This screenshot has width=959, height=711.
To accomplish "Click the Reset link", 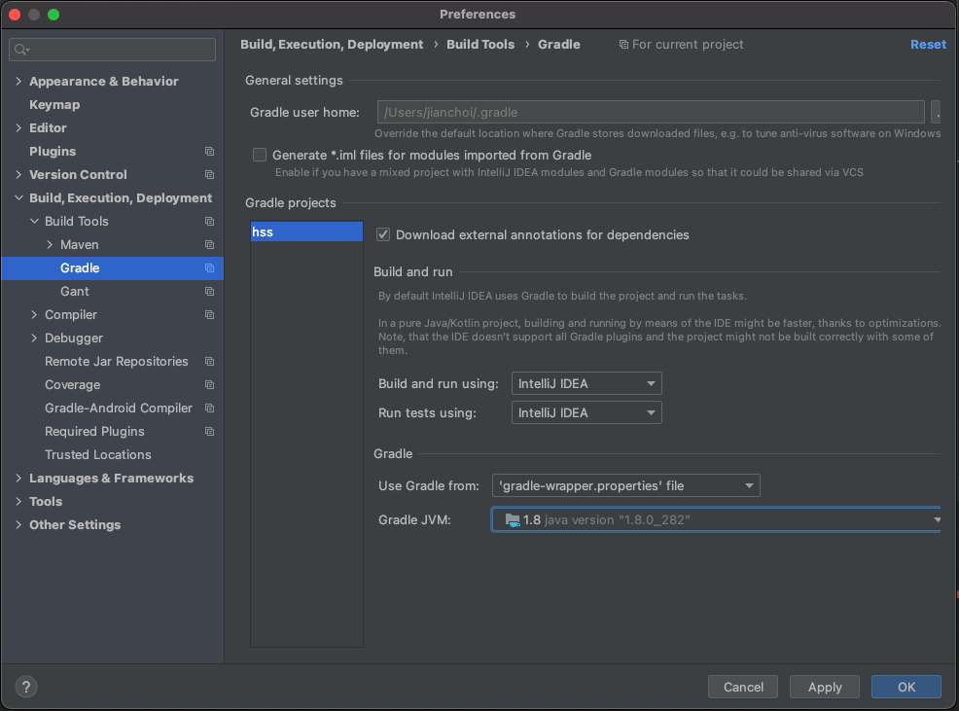I will [x=928, y=44].
